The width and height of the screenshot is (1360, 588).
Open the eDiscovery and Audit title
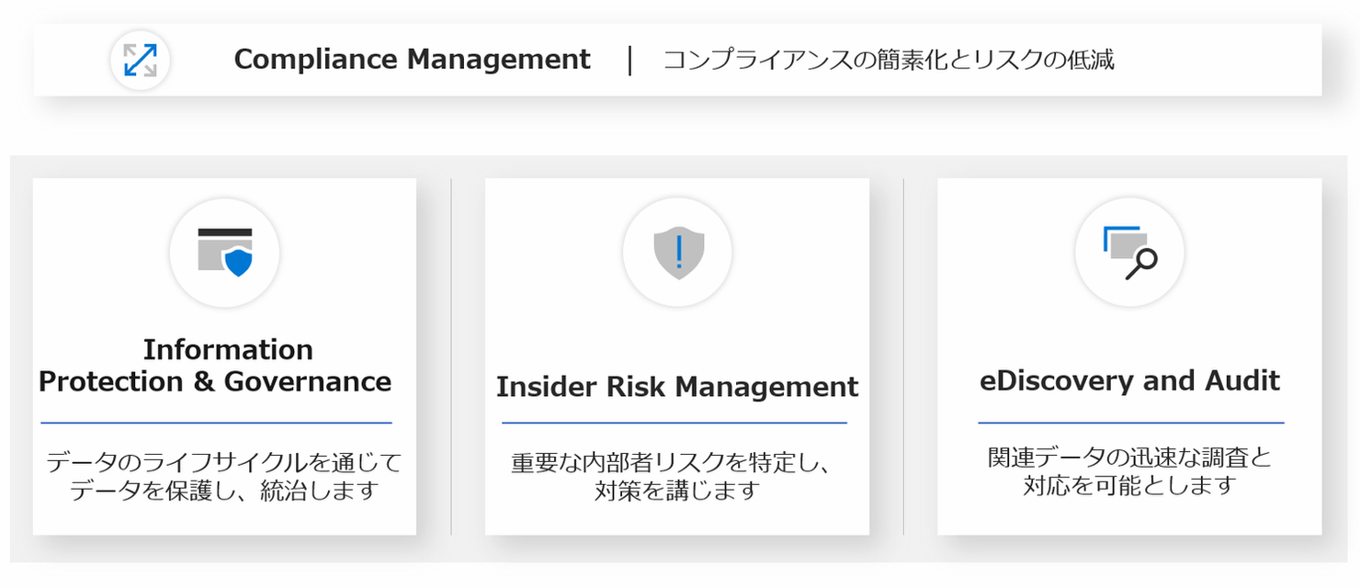coord(1129,380)
